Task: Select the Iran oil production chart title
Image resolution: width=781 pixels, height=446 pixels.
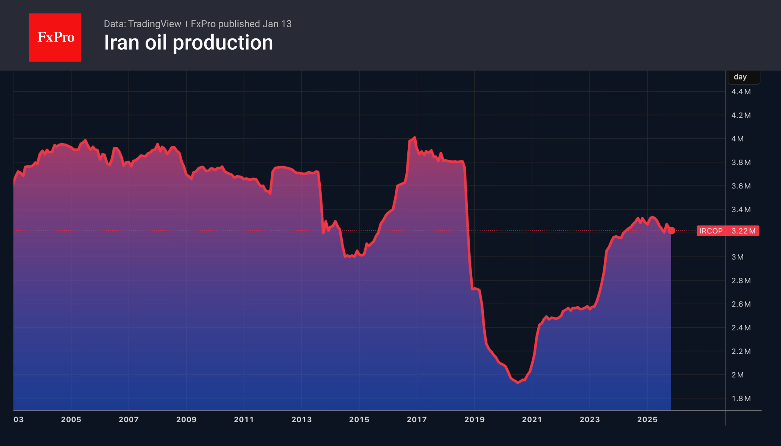Action: pyautogui.click(x=189, y=43)
